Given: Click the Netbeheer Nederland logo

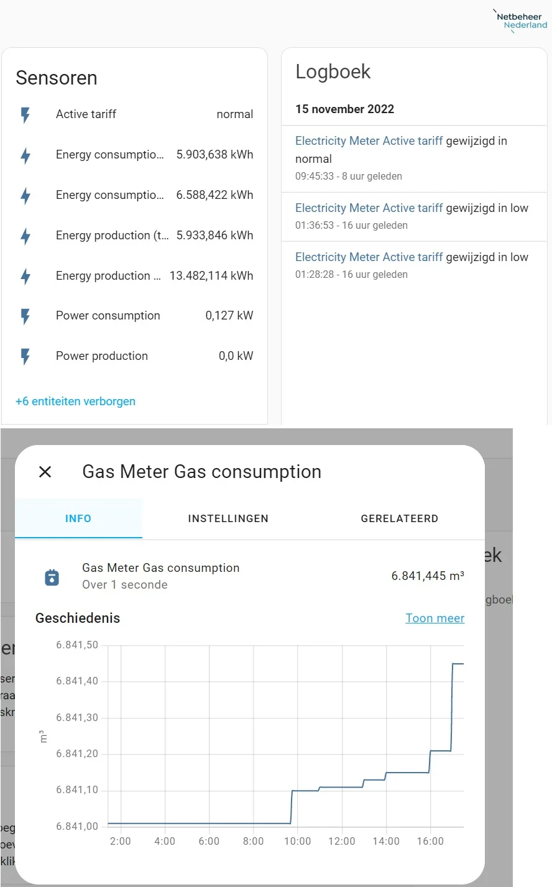Looking at the screenshot, I should [x=521, y=22].
